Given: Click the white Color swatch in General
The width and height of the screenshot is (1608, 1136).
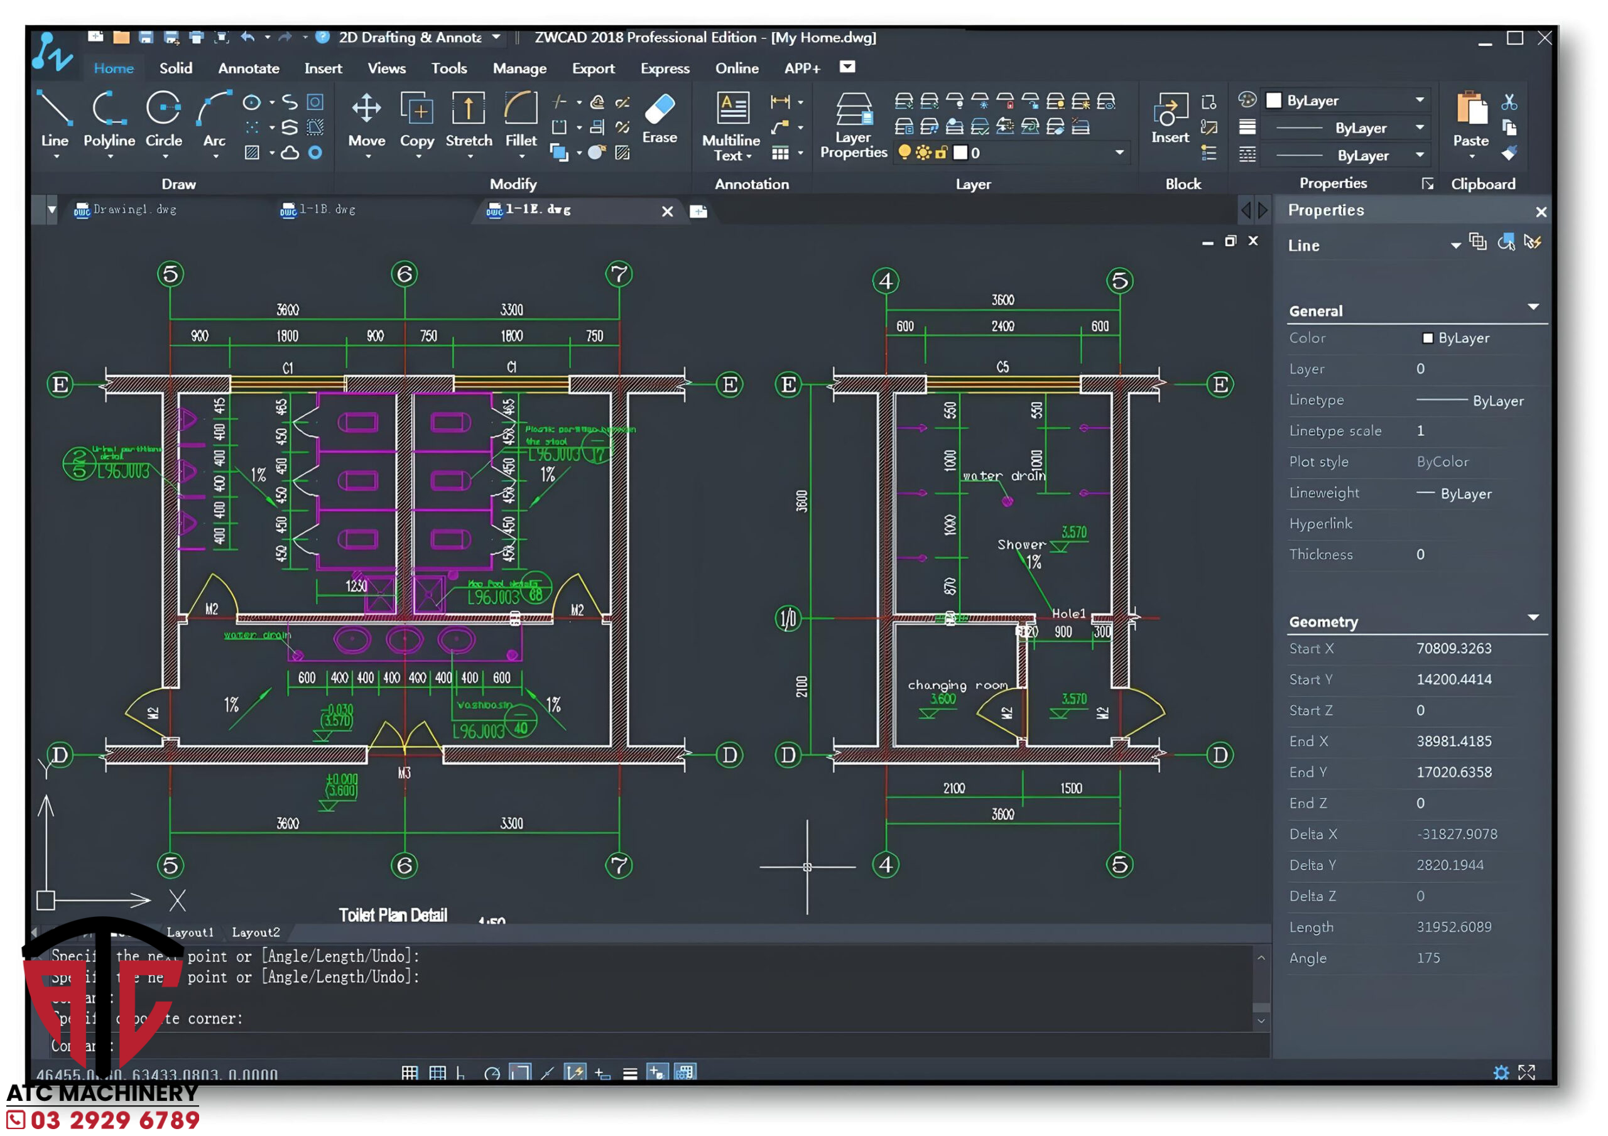Looking at the screenshot, I should click(1427, 338).
